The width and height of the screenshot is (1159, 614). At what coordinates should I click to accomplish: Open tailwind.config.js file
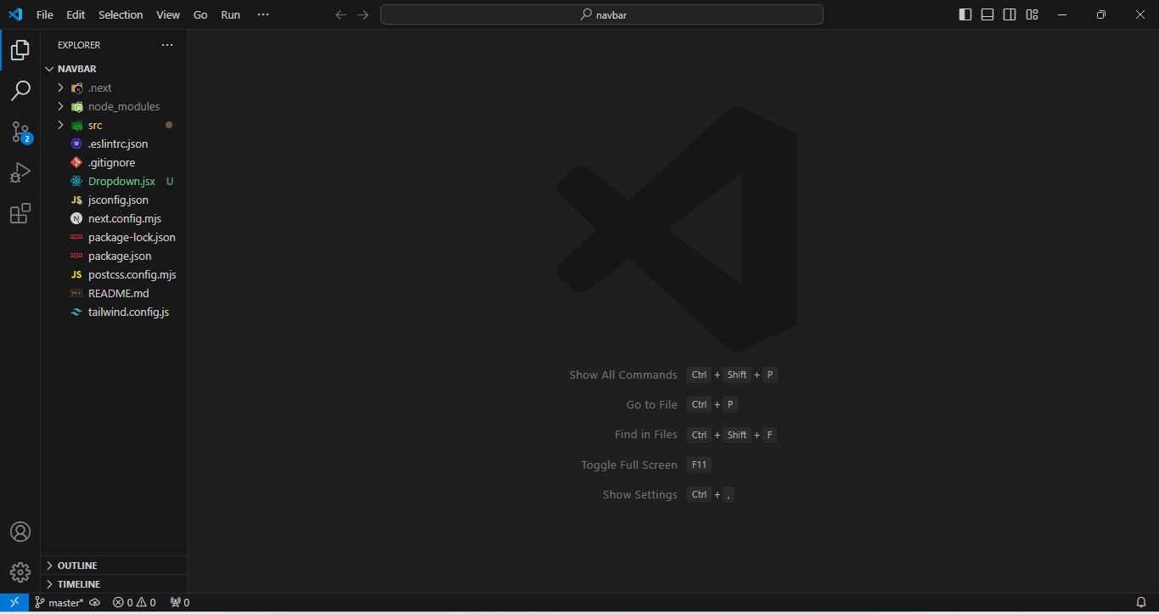114,312
